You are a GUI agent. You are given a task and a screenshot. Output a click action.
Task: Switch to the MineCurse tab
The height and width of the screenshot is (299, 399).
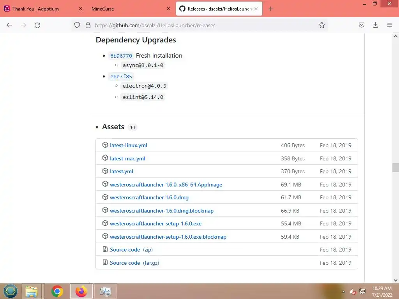click(103, 9)
